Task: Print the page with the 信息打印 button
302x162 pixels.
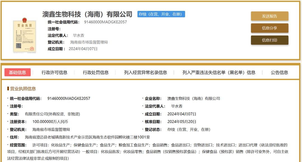Action: tap(269, 40)
